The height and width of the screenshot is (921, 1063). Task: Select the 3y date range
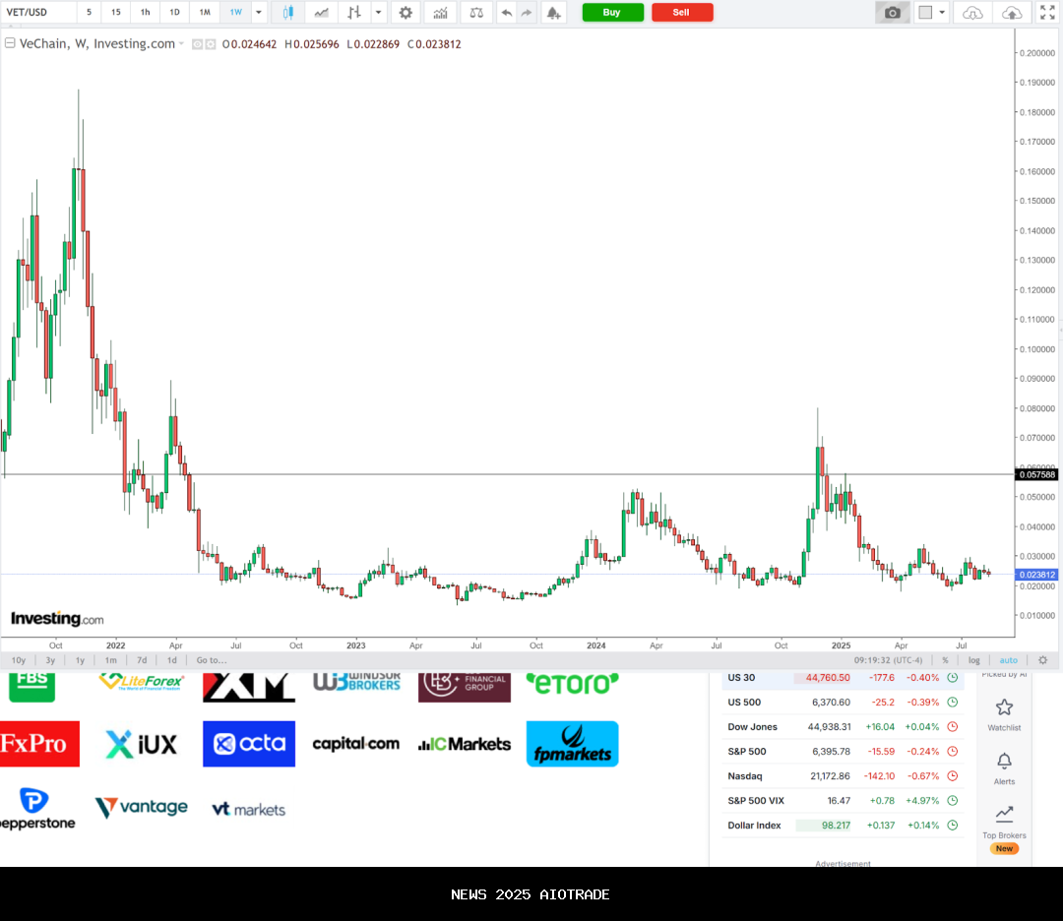[x=49, y=660]
